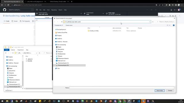Switch to the Changes tab in GitHub Desktop
The width and height of the screenshot is (184, 103).
[x=47, y=17]
